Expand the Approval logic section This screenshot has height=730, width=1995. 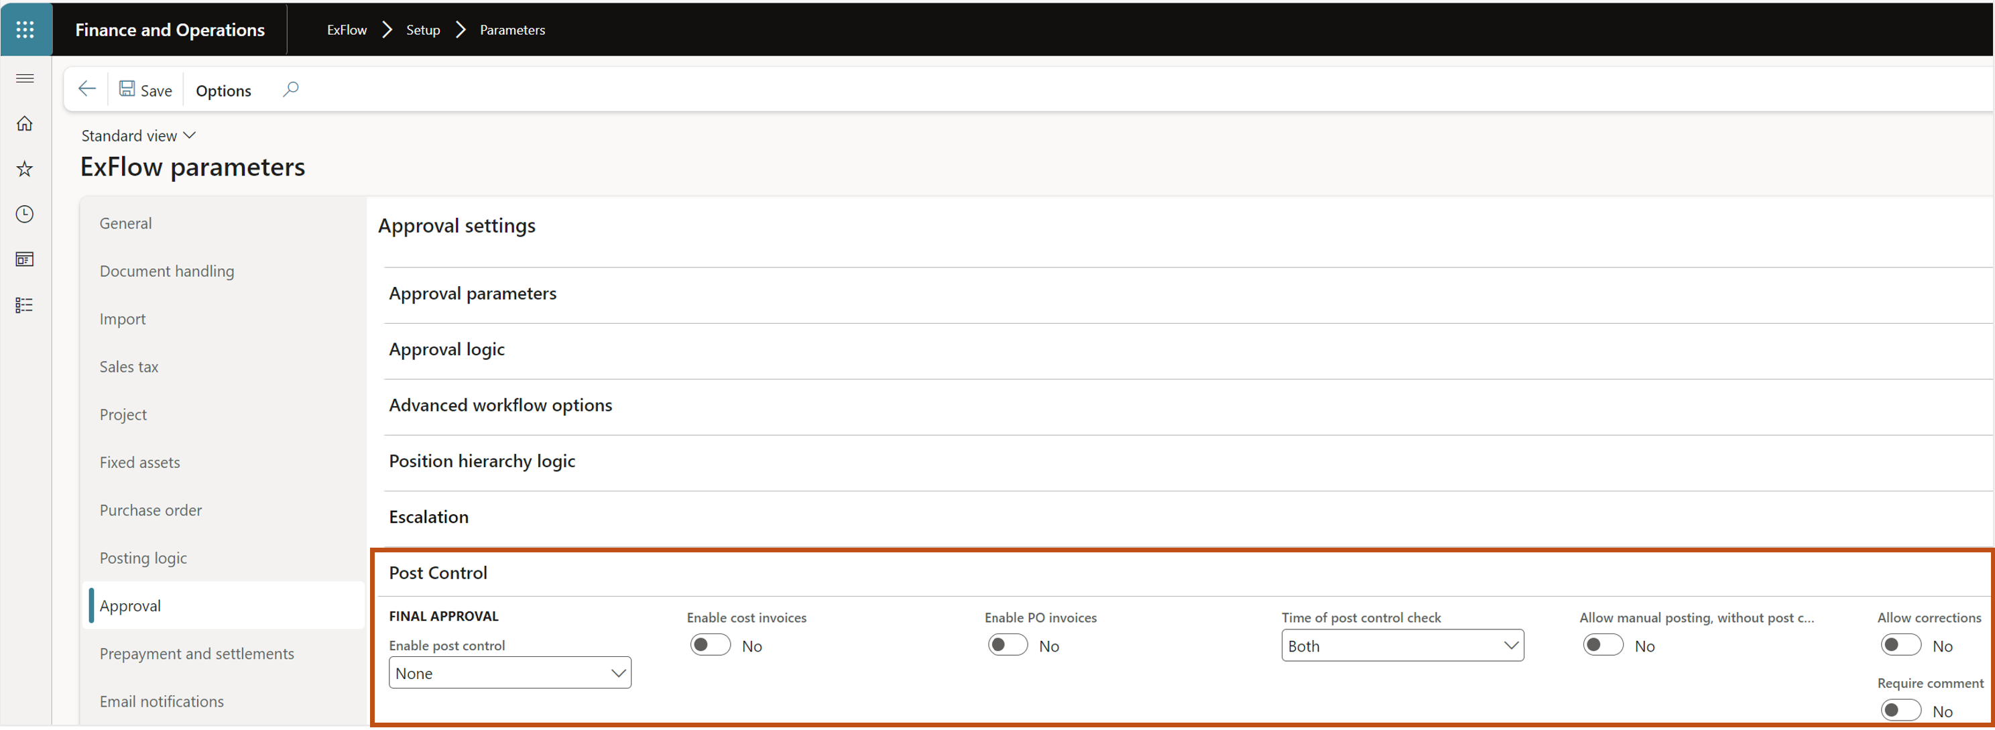click(x=1188, y=350)
